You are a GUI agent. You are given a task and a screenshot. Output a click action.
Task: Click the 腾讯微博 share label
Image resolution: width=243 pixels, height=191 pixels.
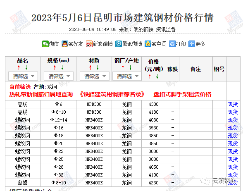coord(132,44)
